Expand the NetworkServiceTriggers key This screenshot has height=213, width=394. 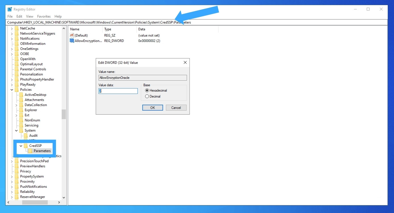(x=12, y=33)
